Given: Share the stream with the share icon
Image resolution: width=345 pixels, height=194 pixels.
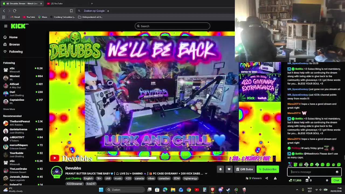Looking at the screenshot, I should (x=267, y=178).
